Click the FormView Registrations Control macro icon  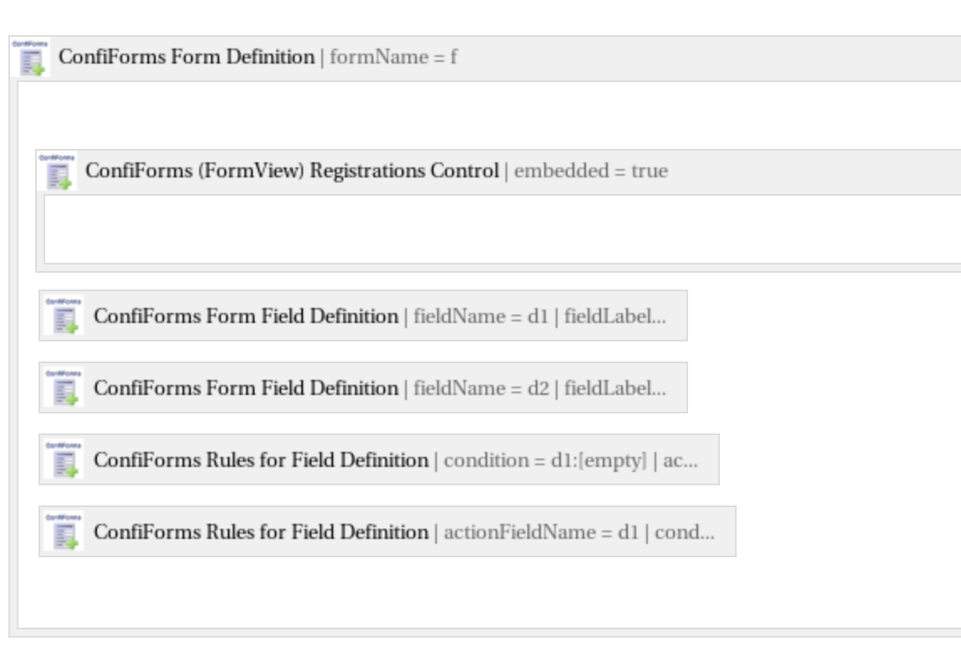click(57, 171)
